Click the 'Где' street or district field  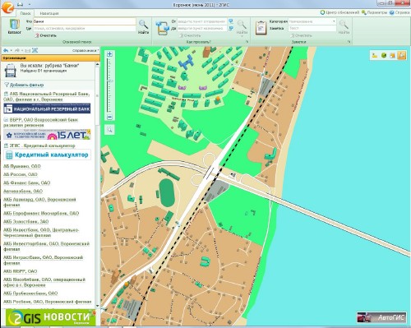pos(85,28)
